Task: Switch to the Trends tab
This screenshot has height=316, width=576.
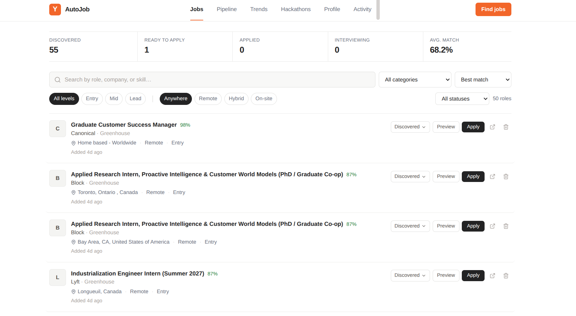Action: [259, 9]
